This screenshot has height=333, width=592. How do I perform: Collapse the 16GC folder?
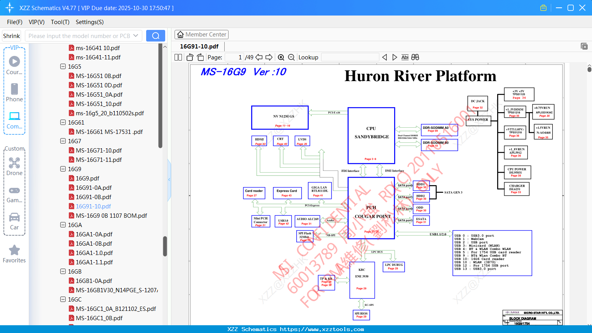click(63, 299)
